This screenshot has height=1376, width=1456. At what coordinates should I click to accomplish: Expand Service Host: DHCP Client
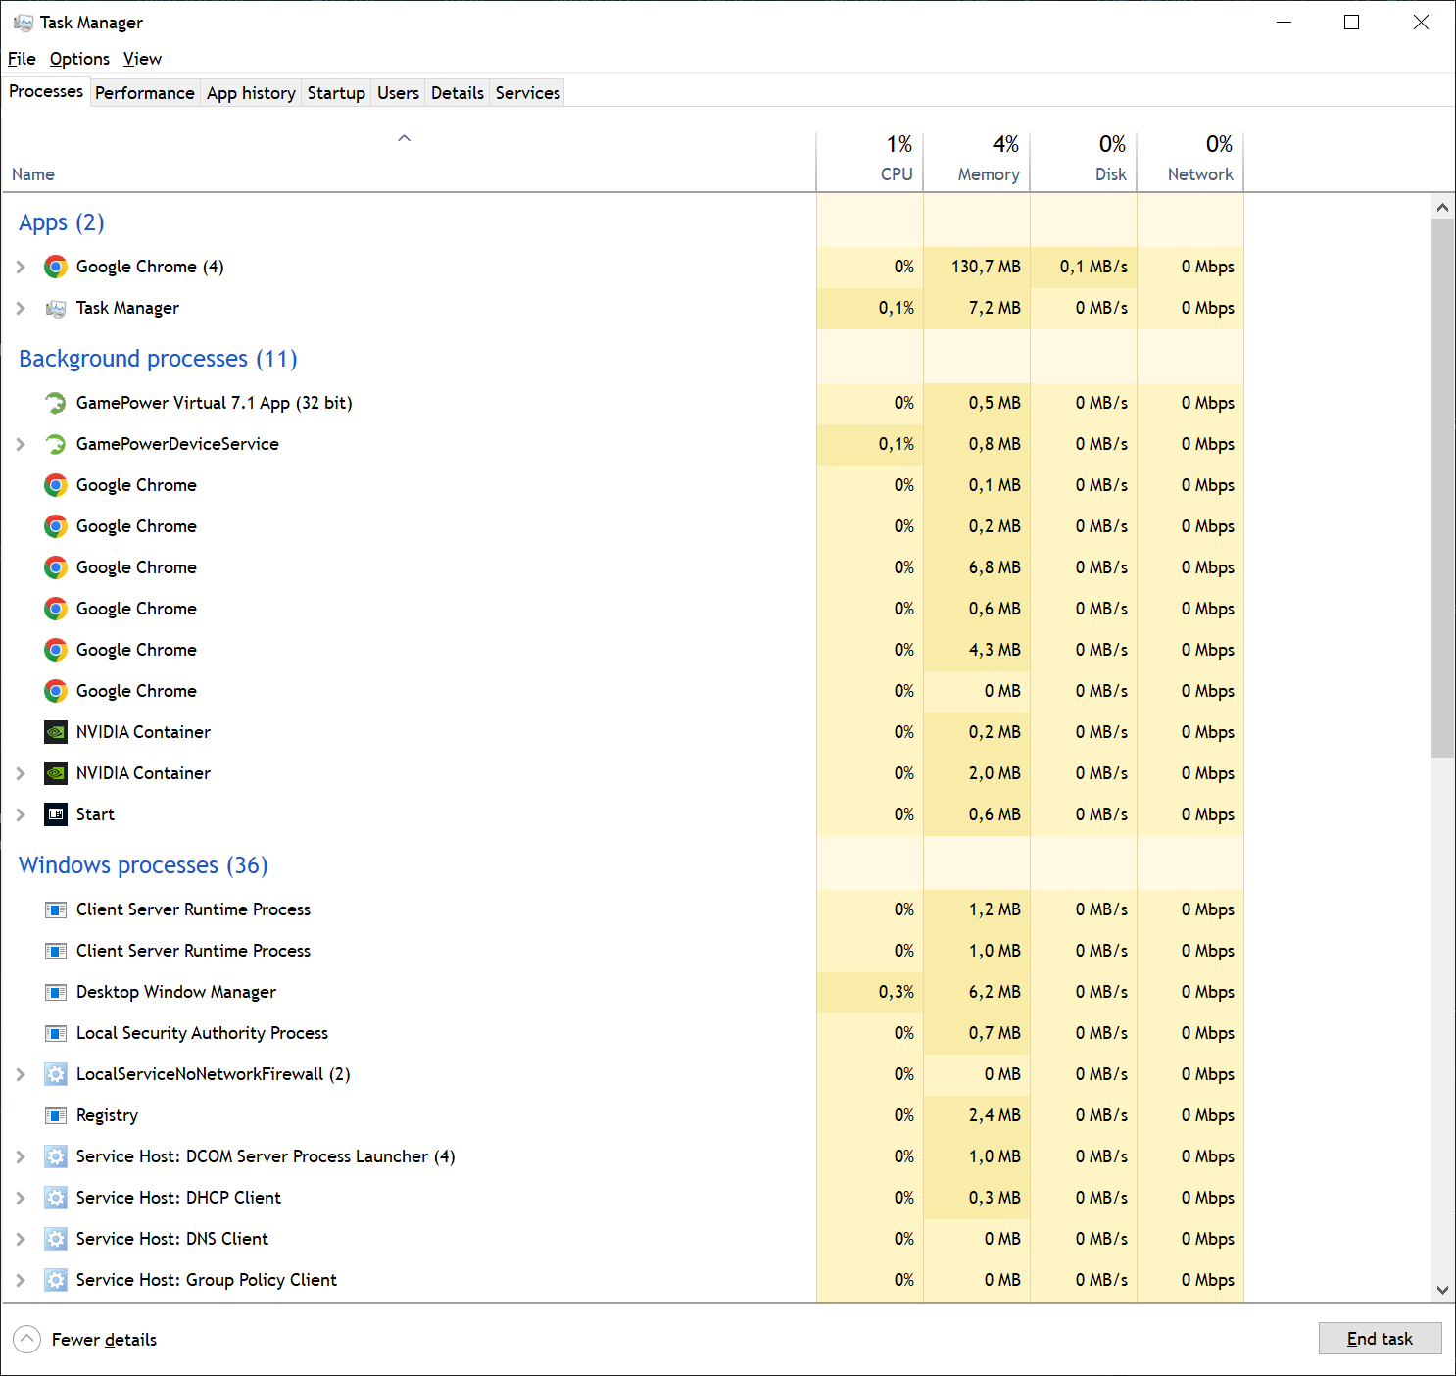click(x=21, y=1198)
